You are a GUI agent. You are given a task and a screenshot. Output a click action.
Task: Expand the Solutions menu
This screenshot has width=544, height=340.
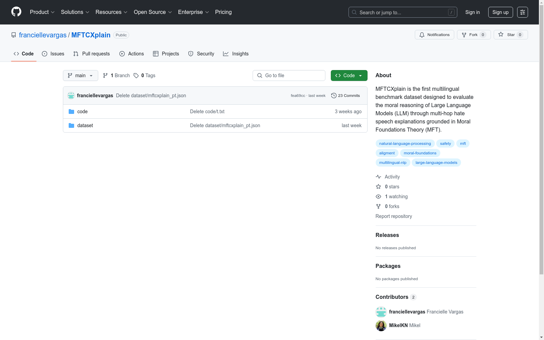[x=75, y=12]
